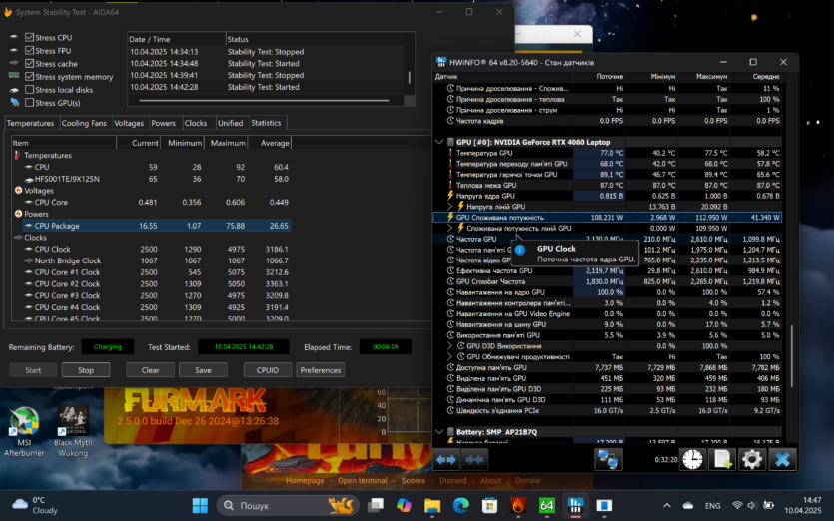Switch to the Cooling Fans tab
Screen dimensions: 834x521
[84, 123]
